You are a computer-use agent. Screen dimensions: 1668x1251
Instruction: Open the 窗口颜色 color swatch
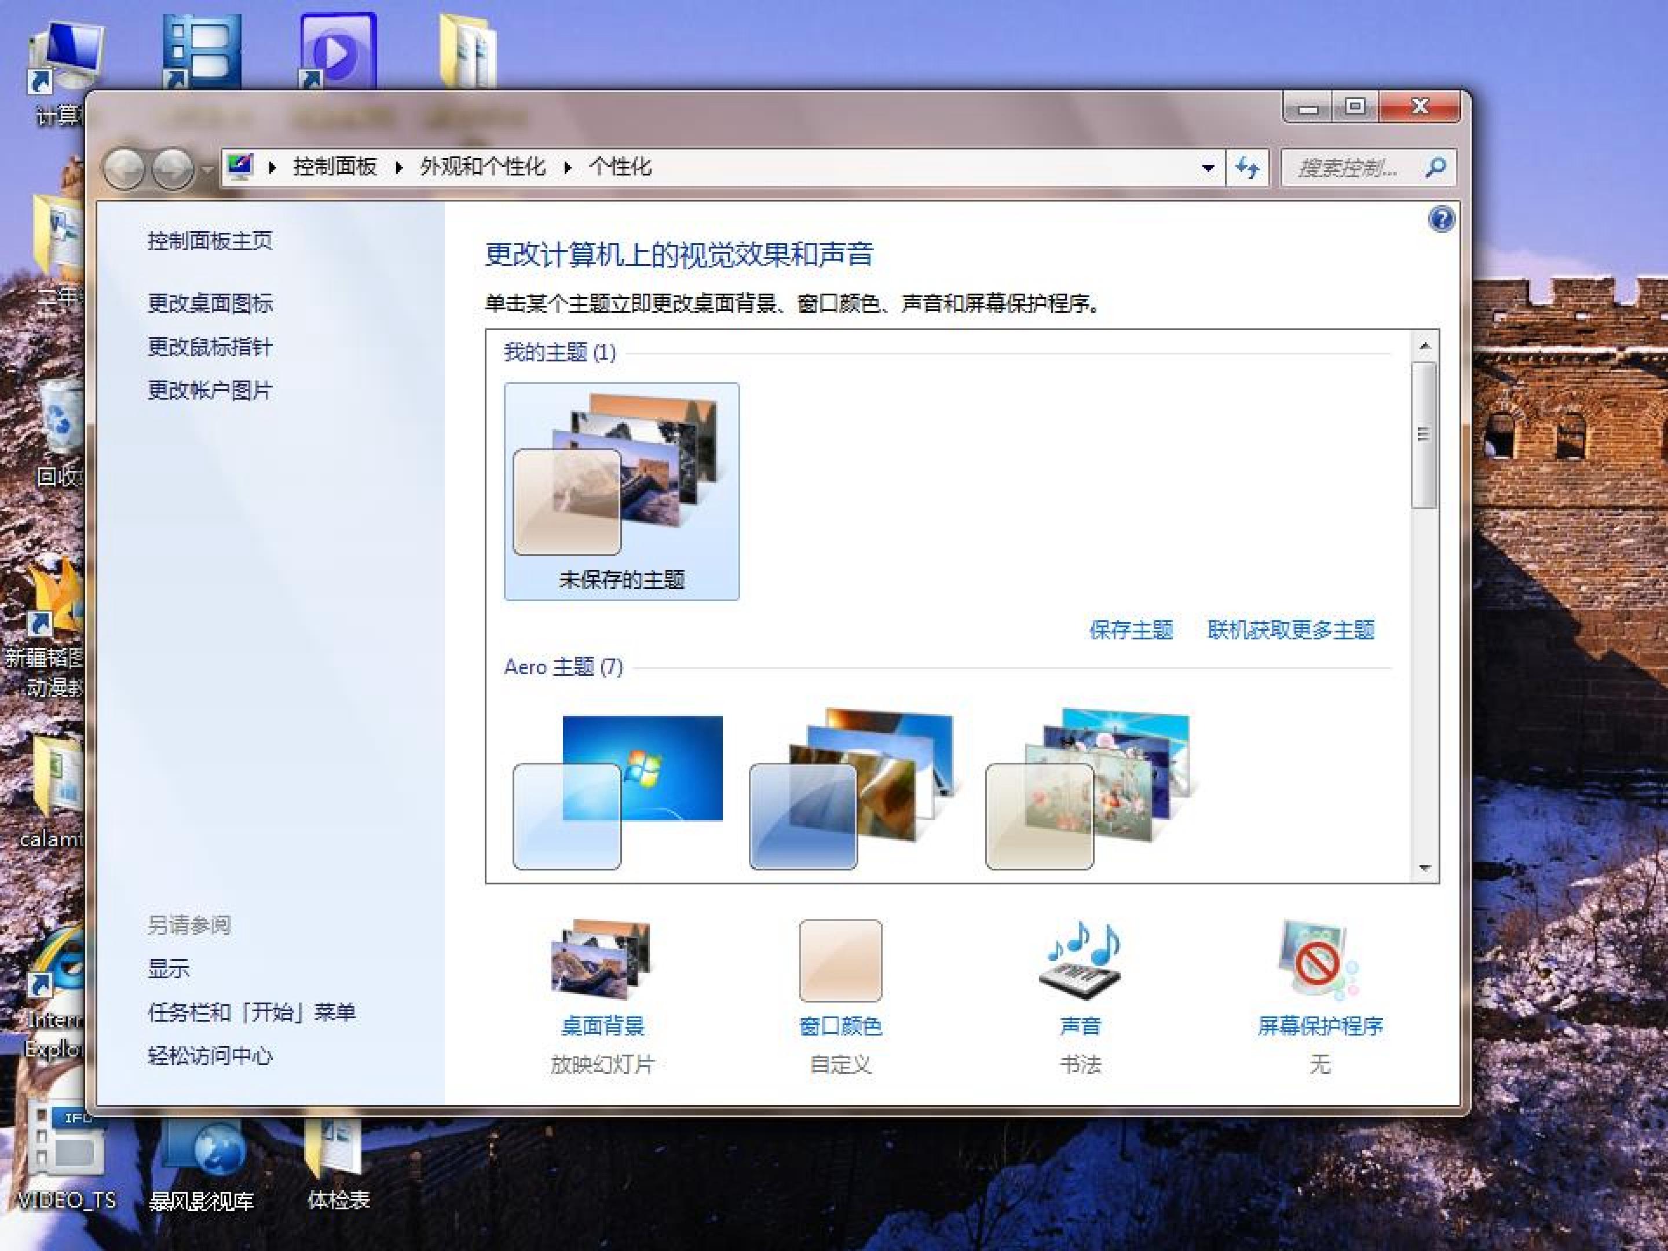coord(840,961)
